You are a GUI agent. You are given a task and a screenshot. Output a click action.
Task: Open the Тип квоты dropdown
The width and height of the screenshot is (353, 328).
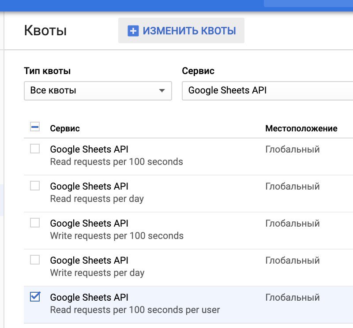[x=98, y=91]
